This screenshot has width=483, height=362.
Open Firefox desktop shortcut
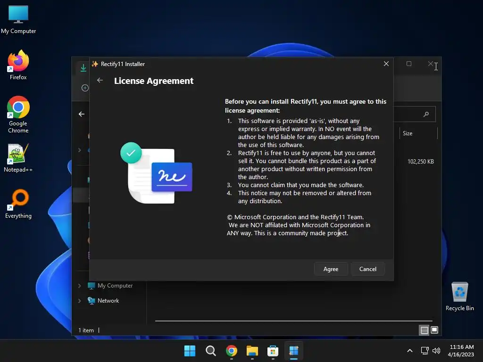(18, 65)
